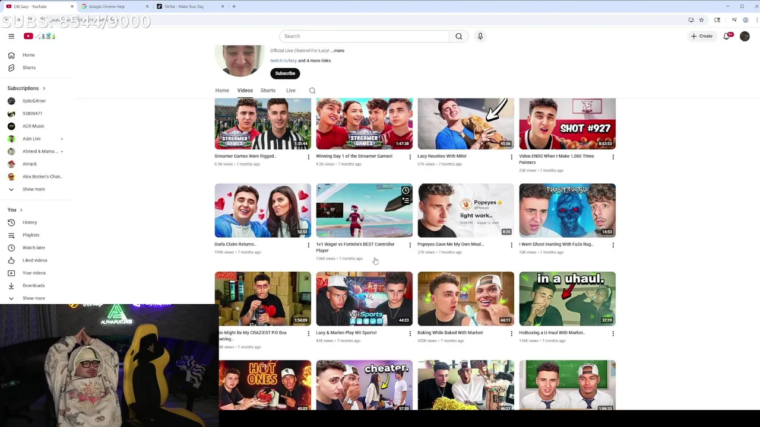This screenshot has width=760, height=427.
Task: Switch to TikTok browser tab
Action: coord(189,7)
